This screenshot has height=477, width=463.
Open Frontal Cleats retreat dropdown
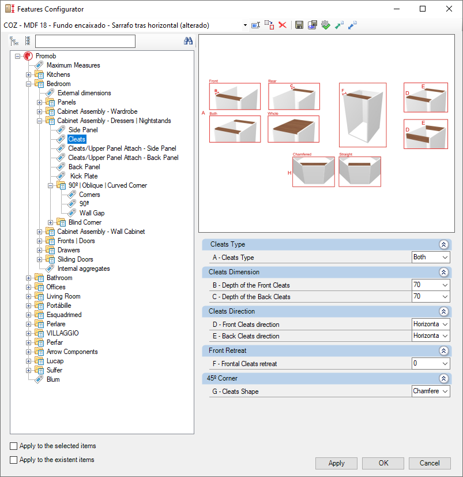click(445, 364)
